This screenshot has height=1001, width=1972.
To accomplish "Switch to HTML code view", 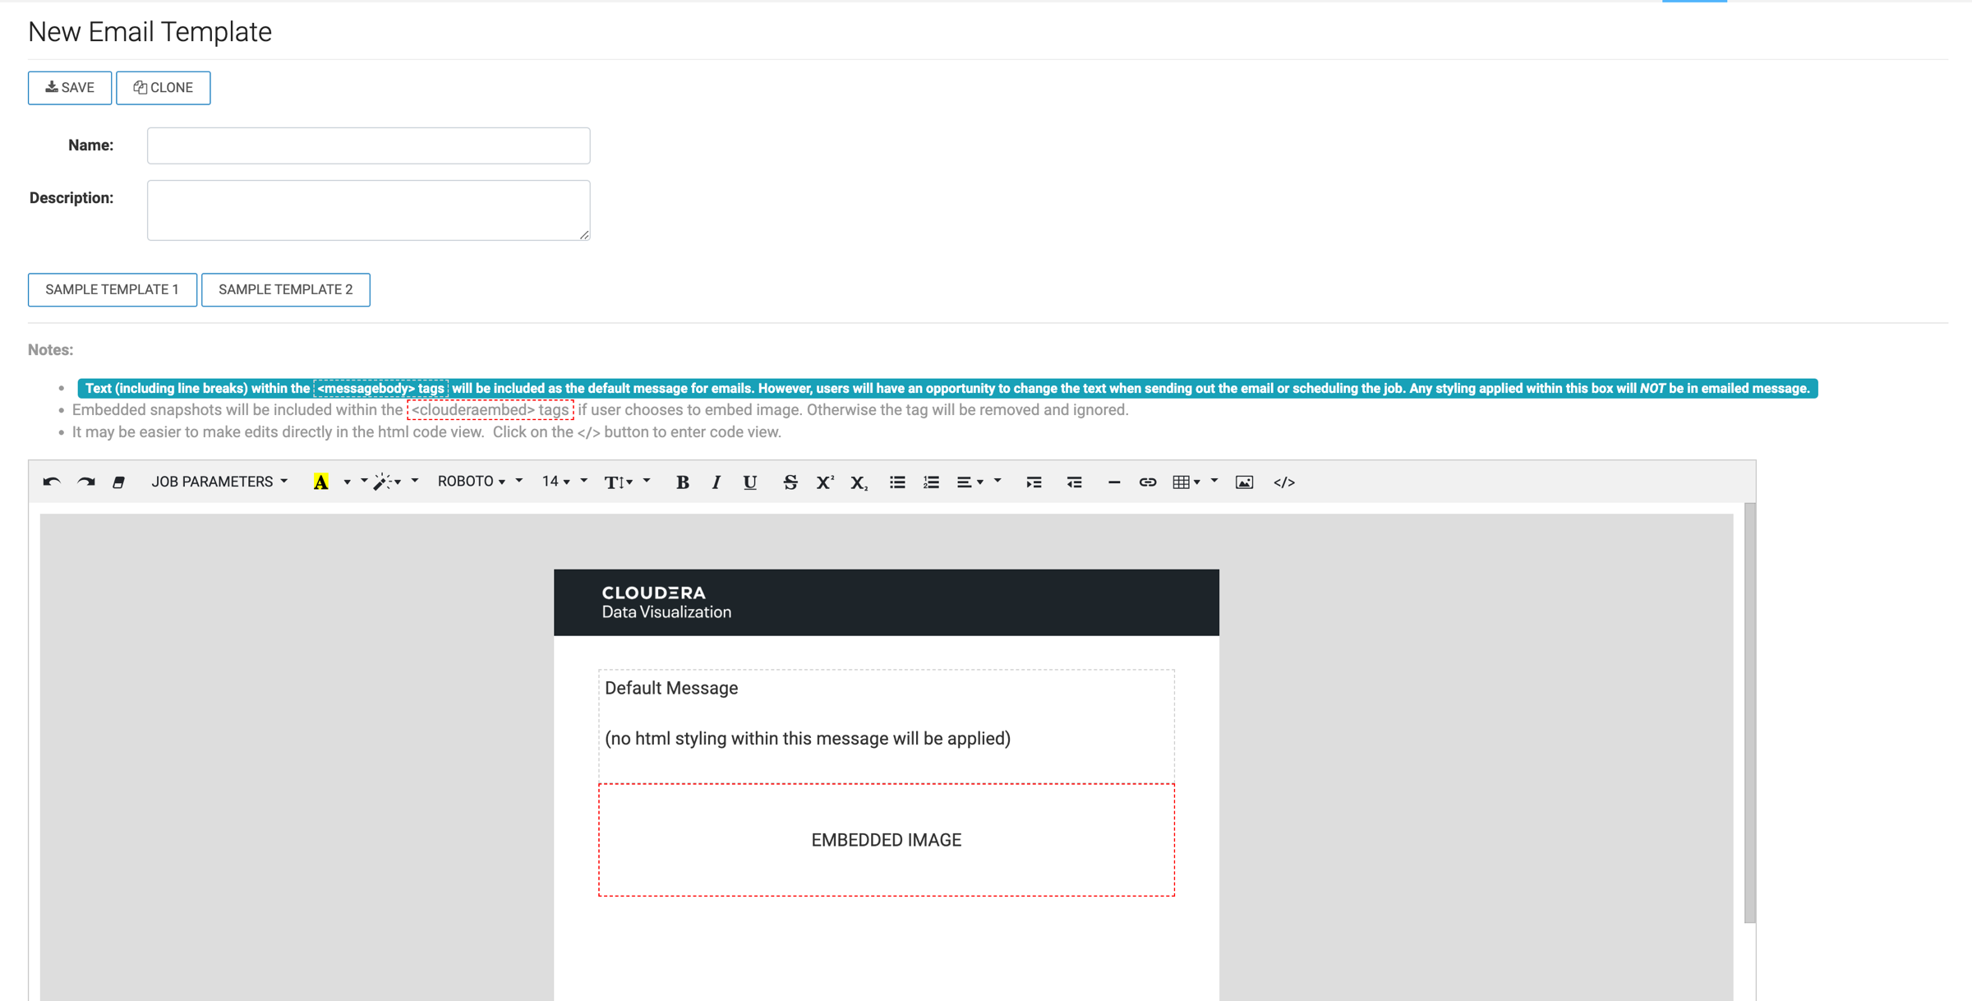I will (x=1284, y=482).
